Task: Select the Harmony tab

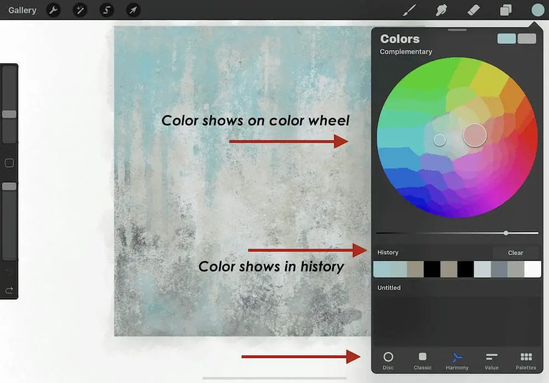Action: [457, 361]
